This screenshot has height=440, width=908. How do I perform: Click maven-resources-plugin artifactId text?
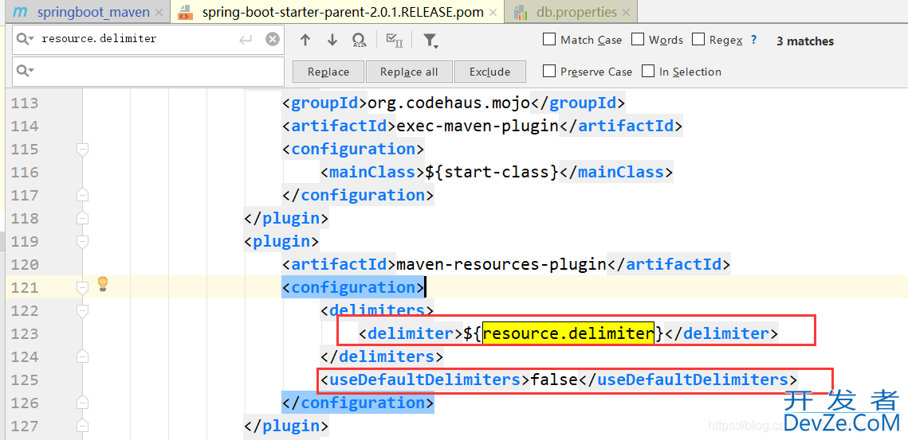click(x=501, y=264)
